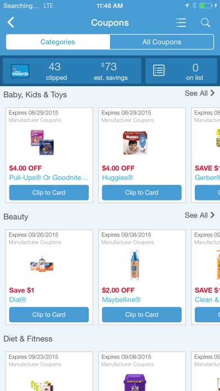Clip the Dial coupon to card
Viewport: 220px width, 391px height.
click(x=49, y=315)
